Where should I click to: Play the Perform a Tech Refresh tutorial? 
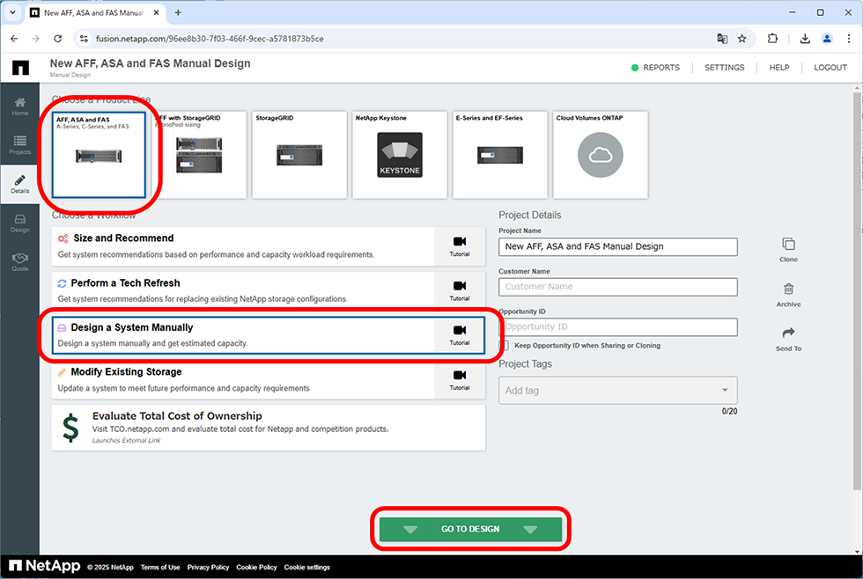[x=460, y=291]
